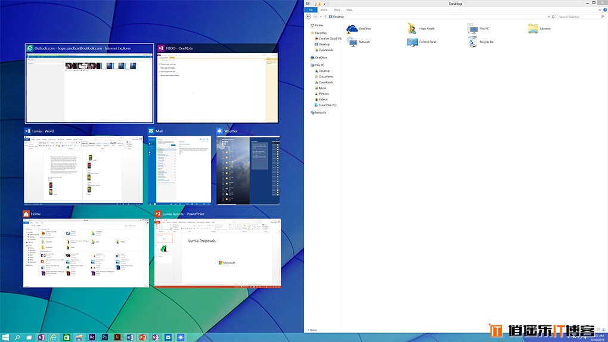Open the Store app on the taskbar
The image size is (608, 342).
coord(66,337)
